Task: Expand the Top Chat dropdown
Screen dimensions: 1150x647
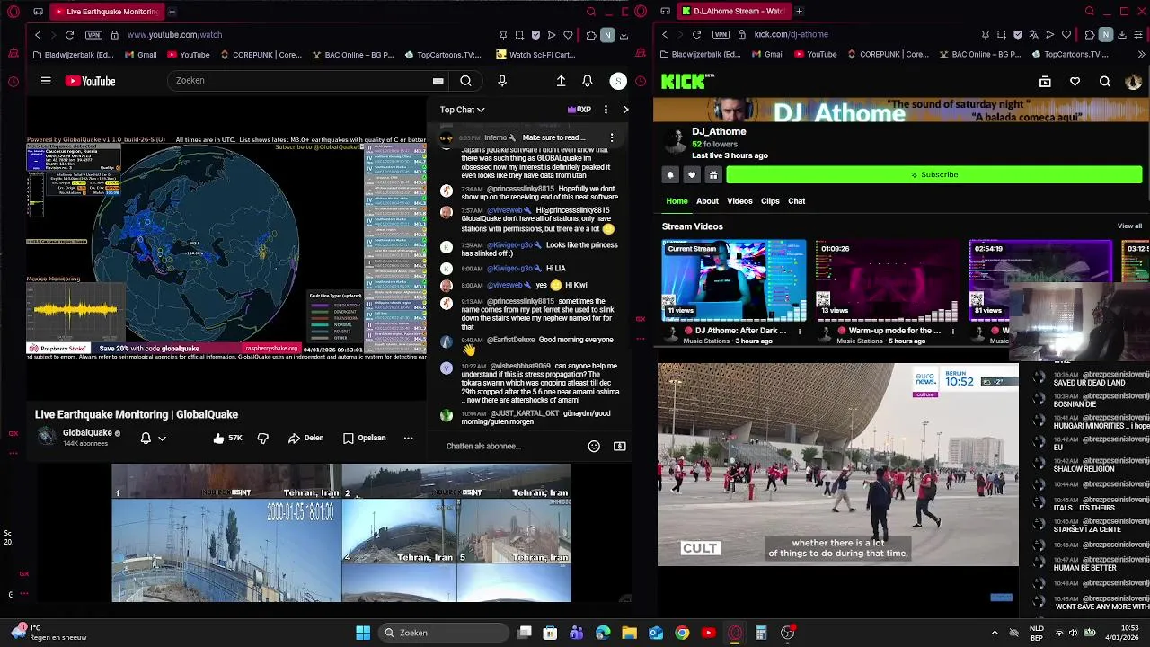Action: click(462, 110)
